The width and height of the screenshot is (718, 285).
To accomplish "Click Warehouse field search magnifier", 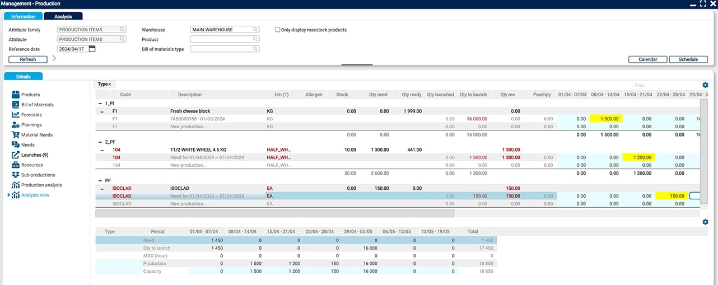I will pyautogui.click(x=255, y=30).
